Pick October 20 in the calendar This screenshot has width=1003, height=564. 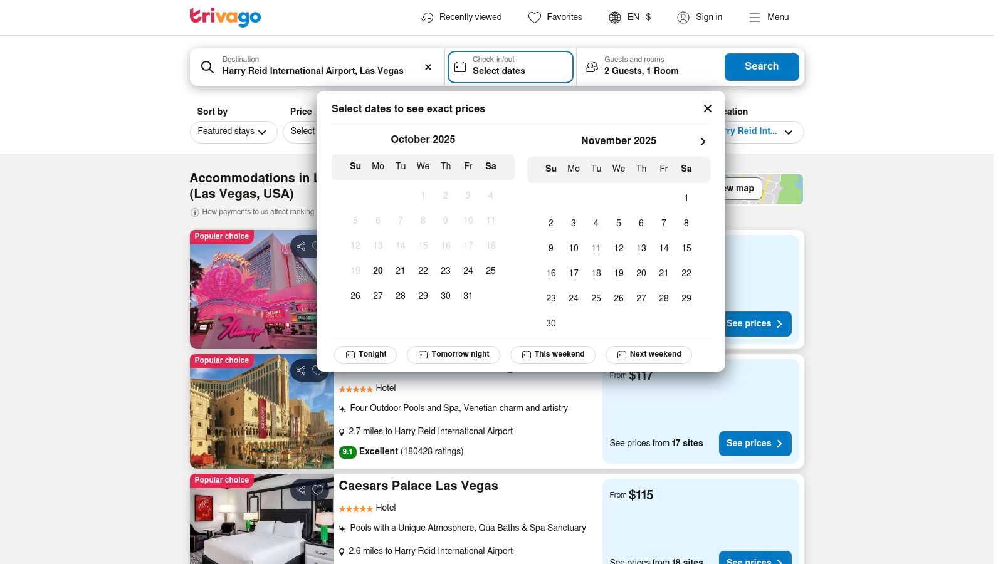[378, 271]
